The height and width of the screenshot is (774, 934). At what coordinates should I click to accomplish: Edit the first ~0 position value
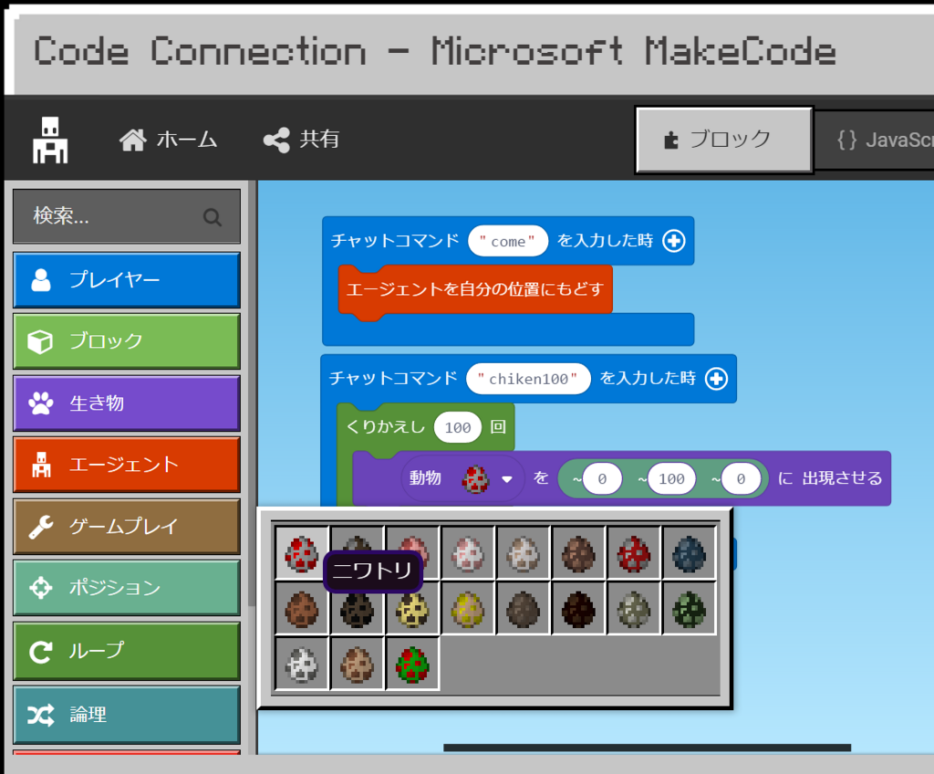pyautogui.click(x=602, y=479)
